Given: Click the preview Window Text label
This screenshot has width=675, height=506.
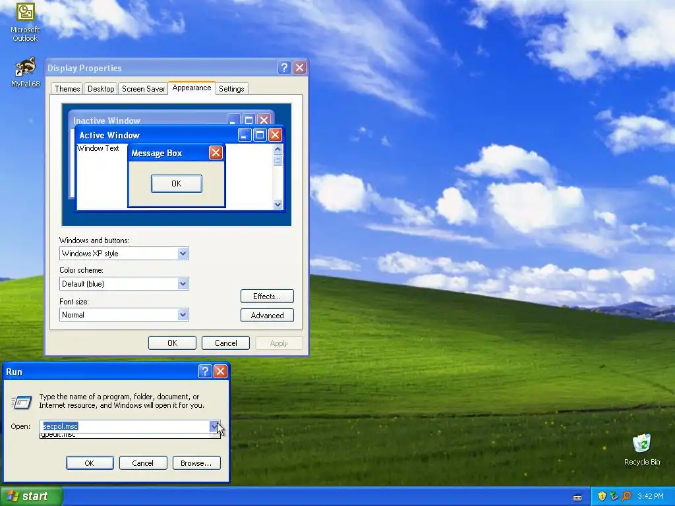Looking at the screenshot, I should click(98, 148).
